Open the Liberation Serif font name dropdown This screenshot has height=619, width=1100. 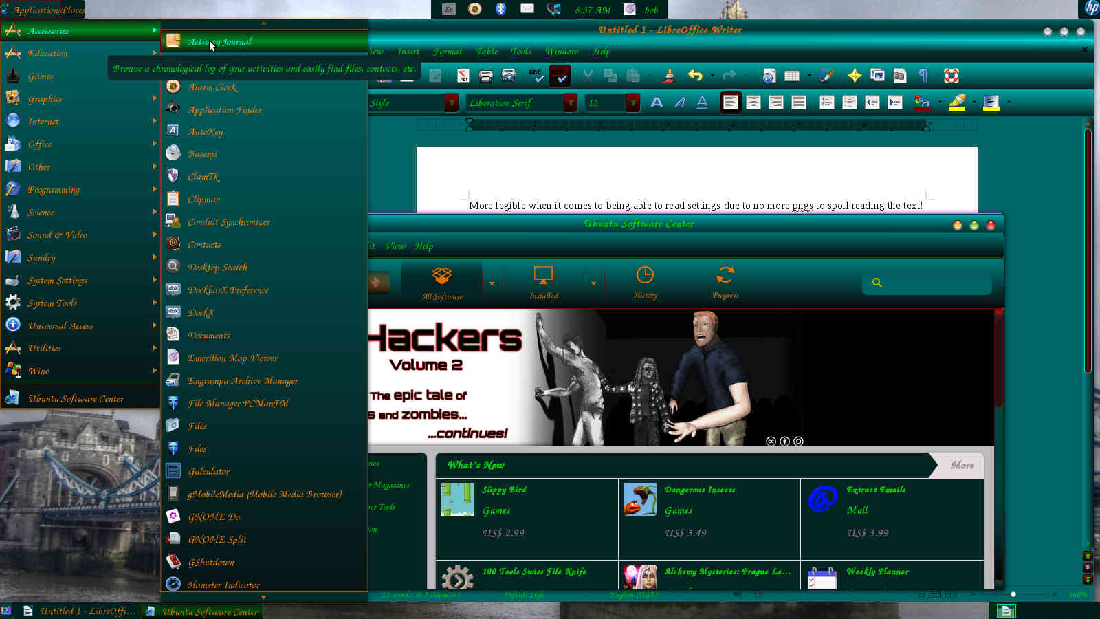[571, 102]
